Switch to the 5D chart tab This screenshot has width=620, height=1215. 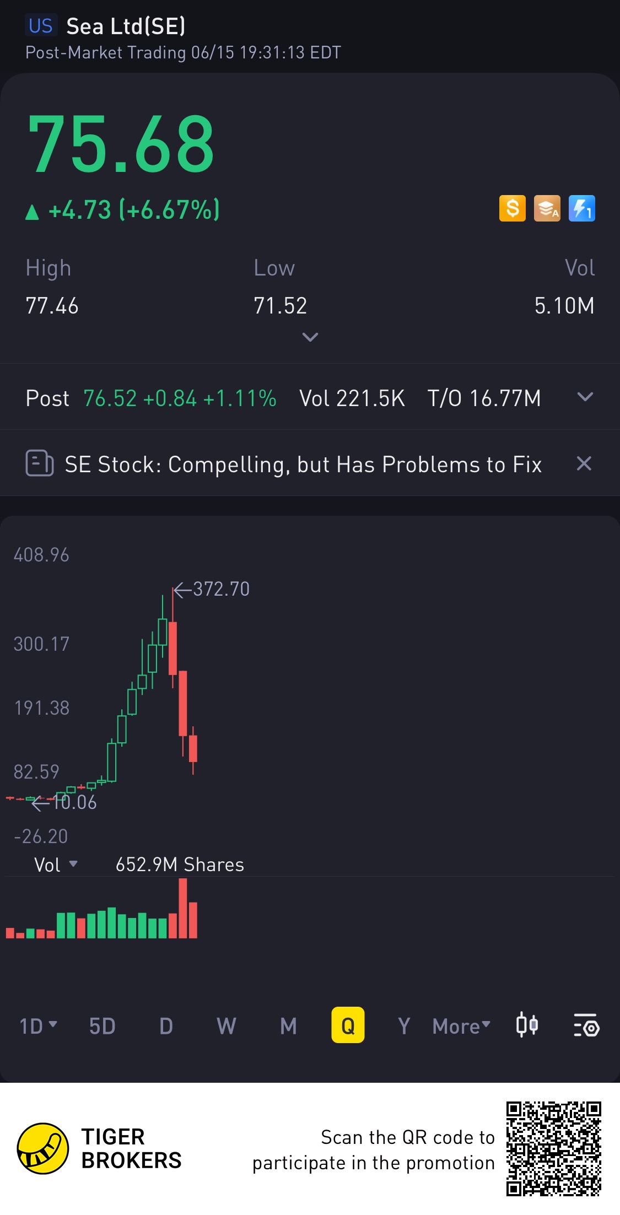point(103,1026)
